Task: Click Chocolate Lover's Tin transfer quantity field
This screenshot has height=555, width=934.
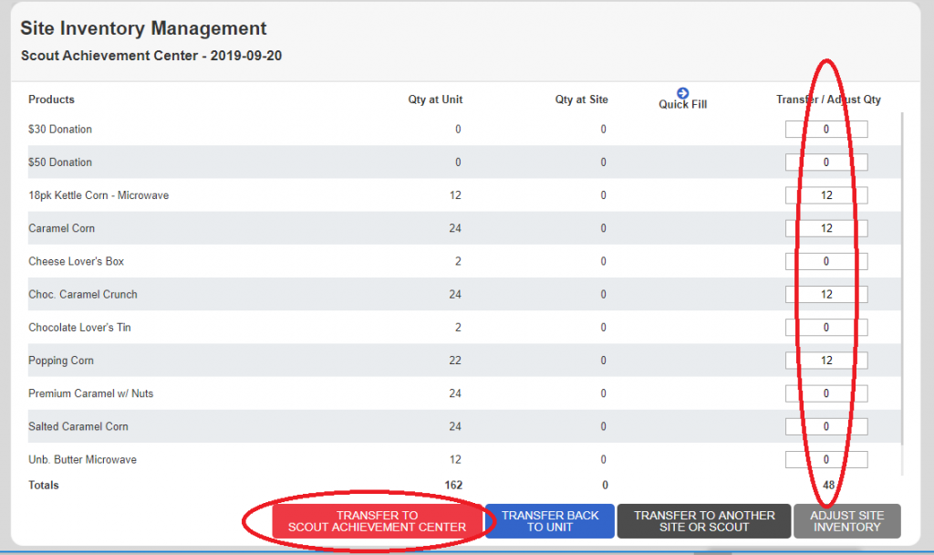Action: coord(826,328)
